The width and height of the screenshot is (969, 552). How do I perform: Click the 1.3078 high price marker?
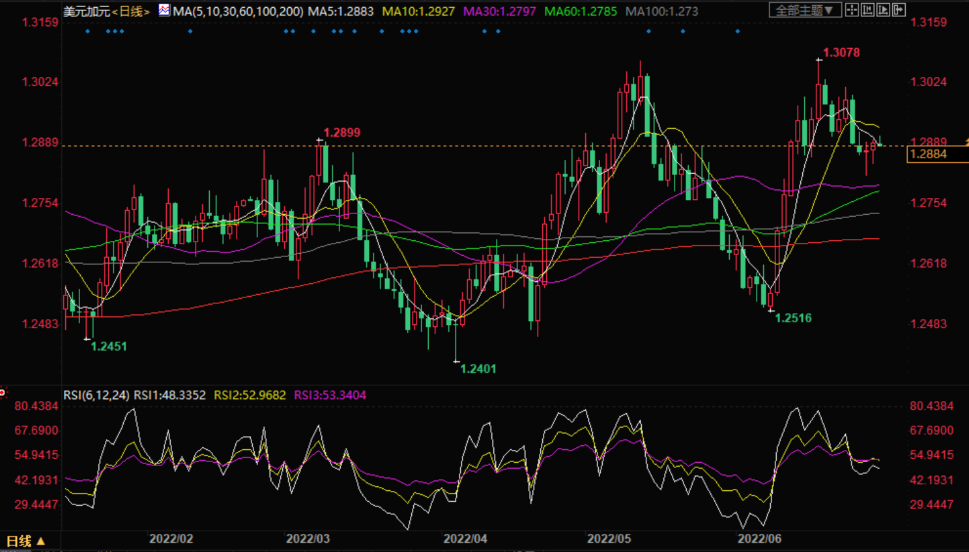click(x=841, y=53)
